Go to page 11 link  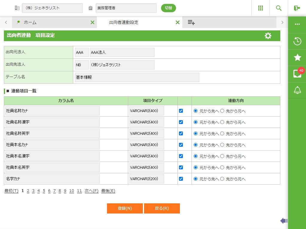pos(79,191)
